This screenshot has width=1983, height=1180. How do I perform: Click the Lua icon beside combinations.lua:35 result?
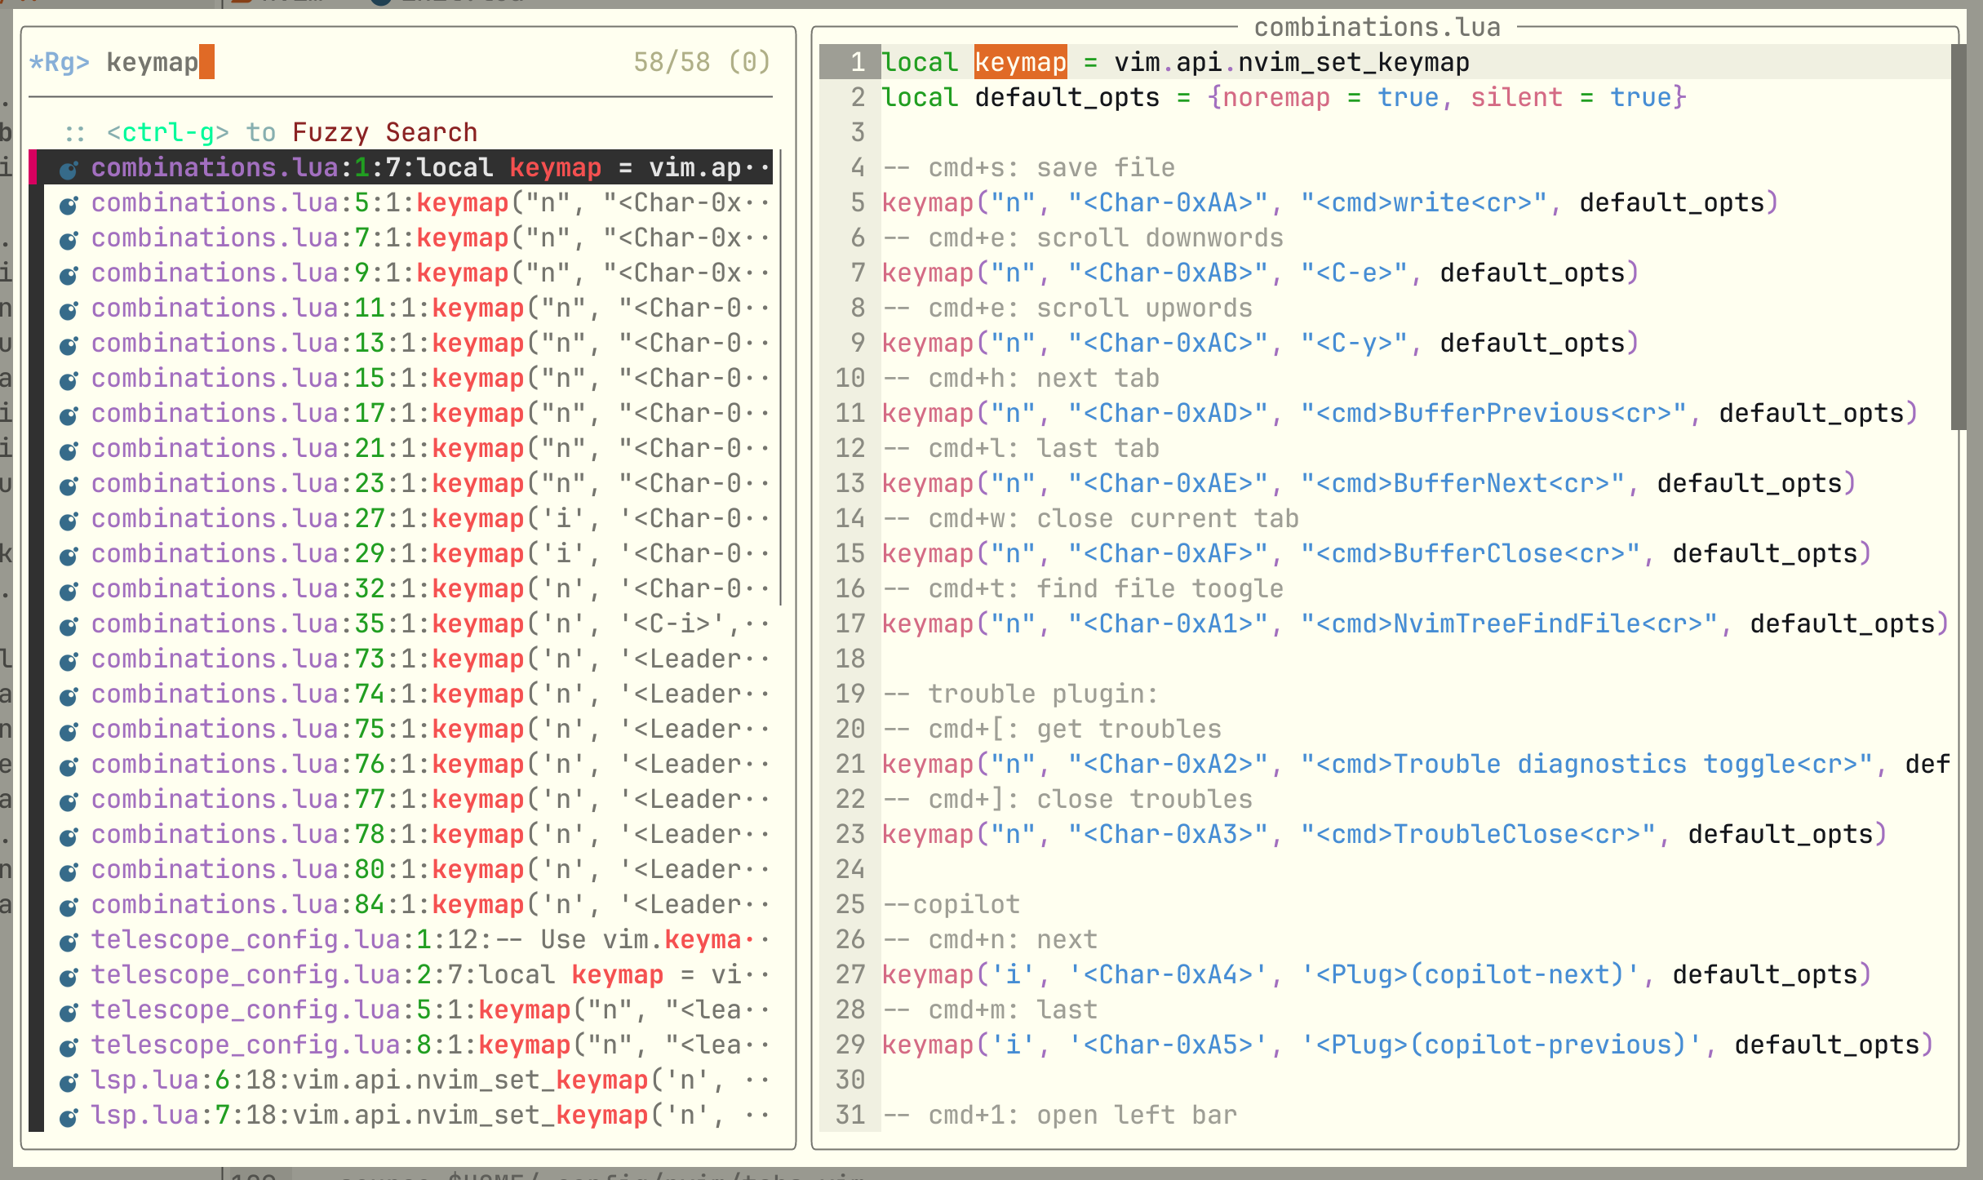(69, 625)
